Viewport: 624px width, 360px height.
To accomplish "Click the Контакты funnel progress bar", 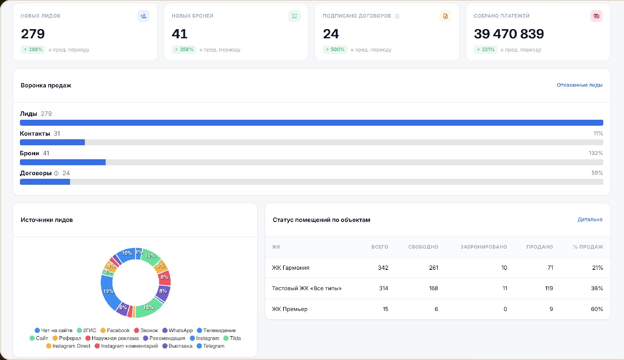I will click(311, 142).
